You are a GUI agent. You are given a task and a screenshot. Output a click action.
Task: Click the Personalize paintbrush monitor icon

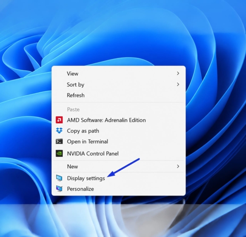(59, 189)
